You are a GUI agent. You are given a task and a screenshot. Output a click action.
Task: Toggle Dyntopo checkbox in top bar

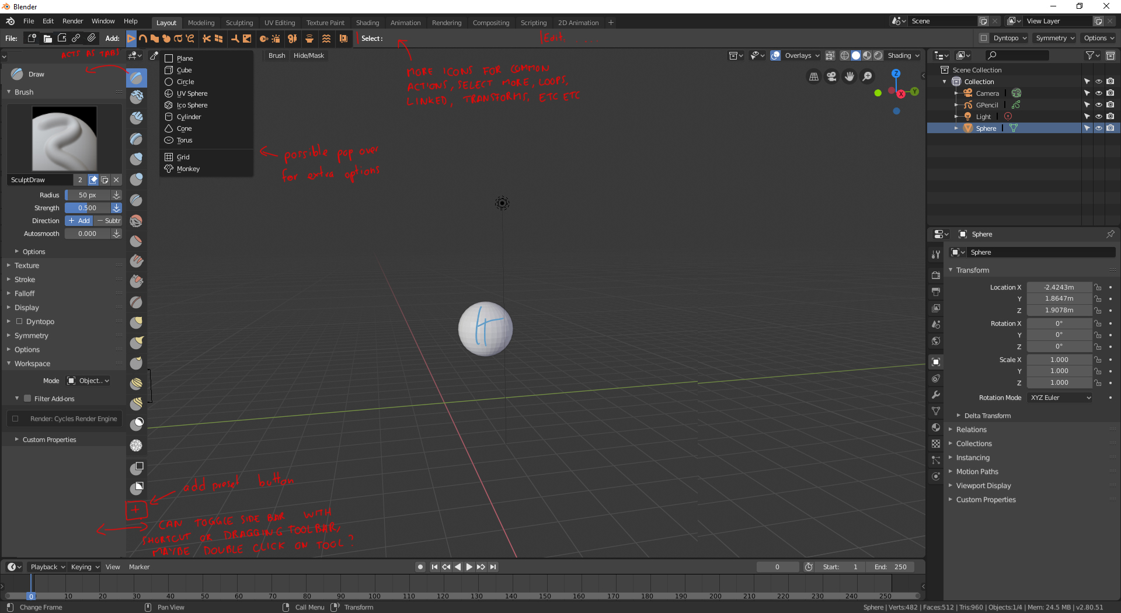point(984,39)
